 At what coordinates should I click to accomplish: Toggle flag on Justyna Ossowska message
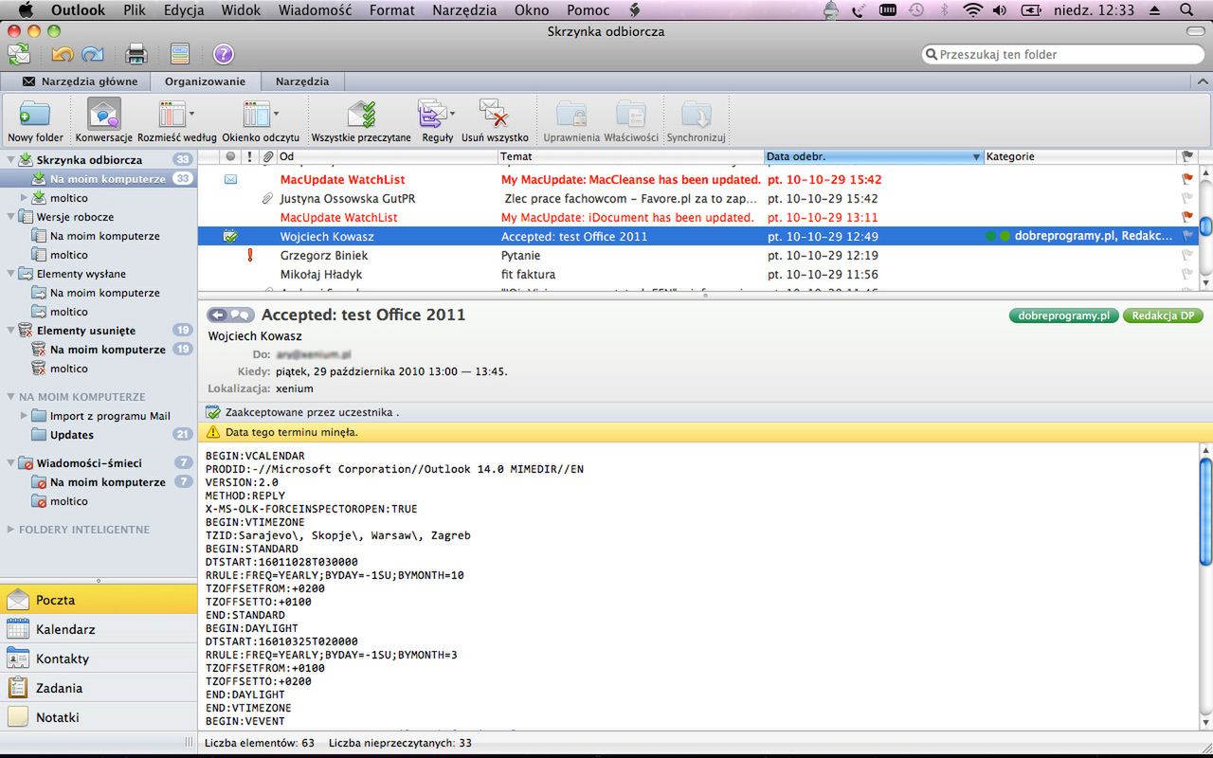pyautogui.click(x=1187, y=198)
